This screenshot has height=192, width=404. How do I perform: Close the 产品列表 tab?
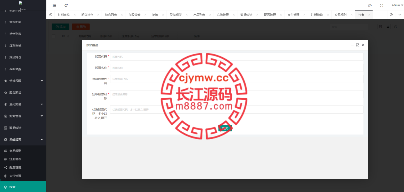tap(210, 15)
